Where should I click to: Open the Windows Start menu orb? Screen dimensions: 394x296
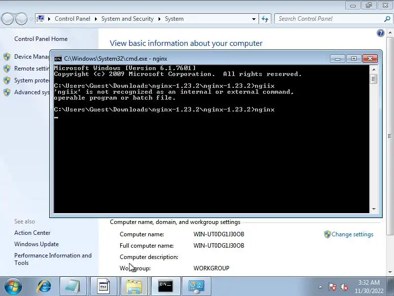point(13,286)
